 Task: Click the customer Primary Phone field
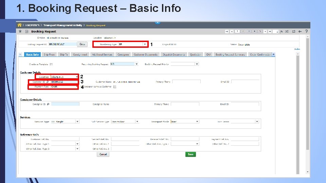pyautogui.click(x=186, y=82)
